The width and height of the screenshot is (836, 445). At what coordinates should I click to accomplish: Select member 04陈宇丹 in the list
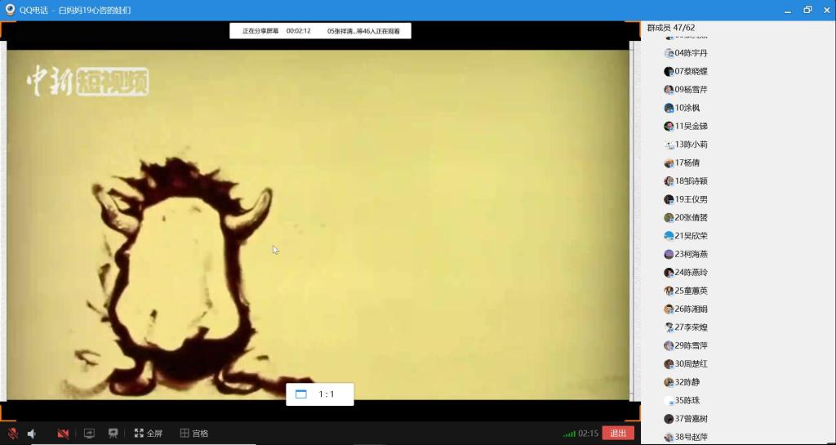[691, 53]
